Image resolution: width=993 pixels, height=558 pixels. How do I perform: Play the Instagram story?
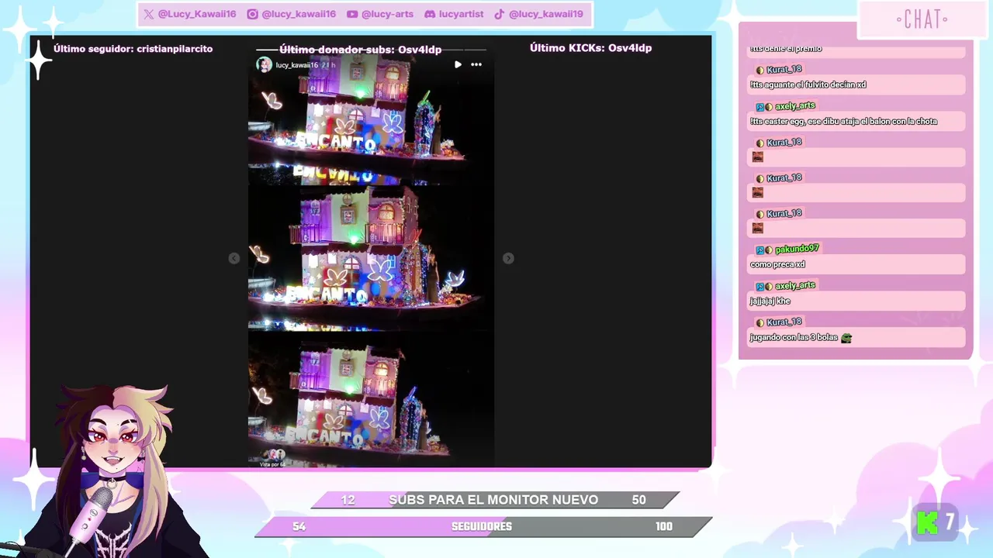click(x=458, y=64)
